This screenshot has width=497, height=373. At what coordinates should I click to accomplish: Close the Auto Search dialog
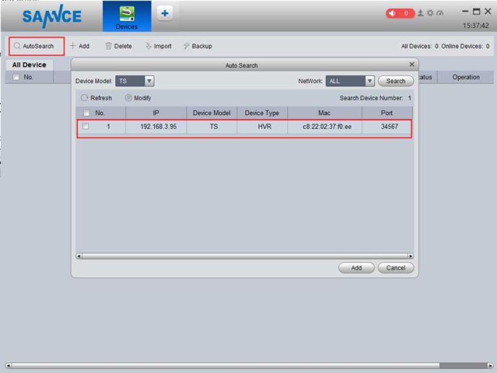[412, 65]
